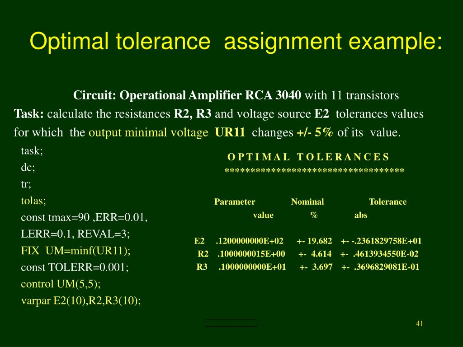This screenshot has height=347, width=463.
Task: Click 'const tmax=90 ,ERR=0.01,' line
Action: tap(84, 217)
